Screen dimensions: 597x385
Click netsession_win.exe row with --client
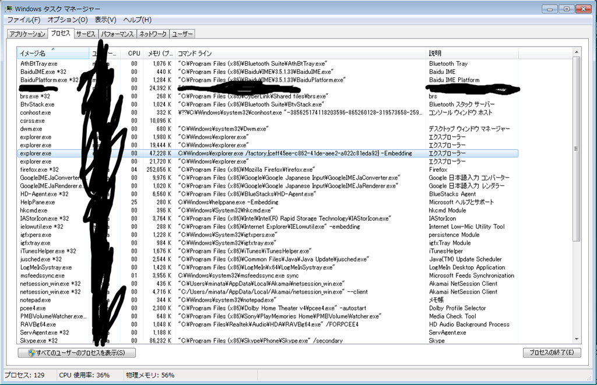coord(268,292)
